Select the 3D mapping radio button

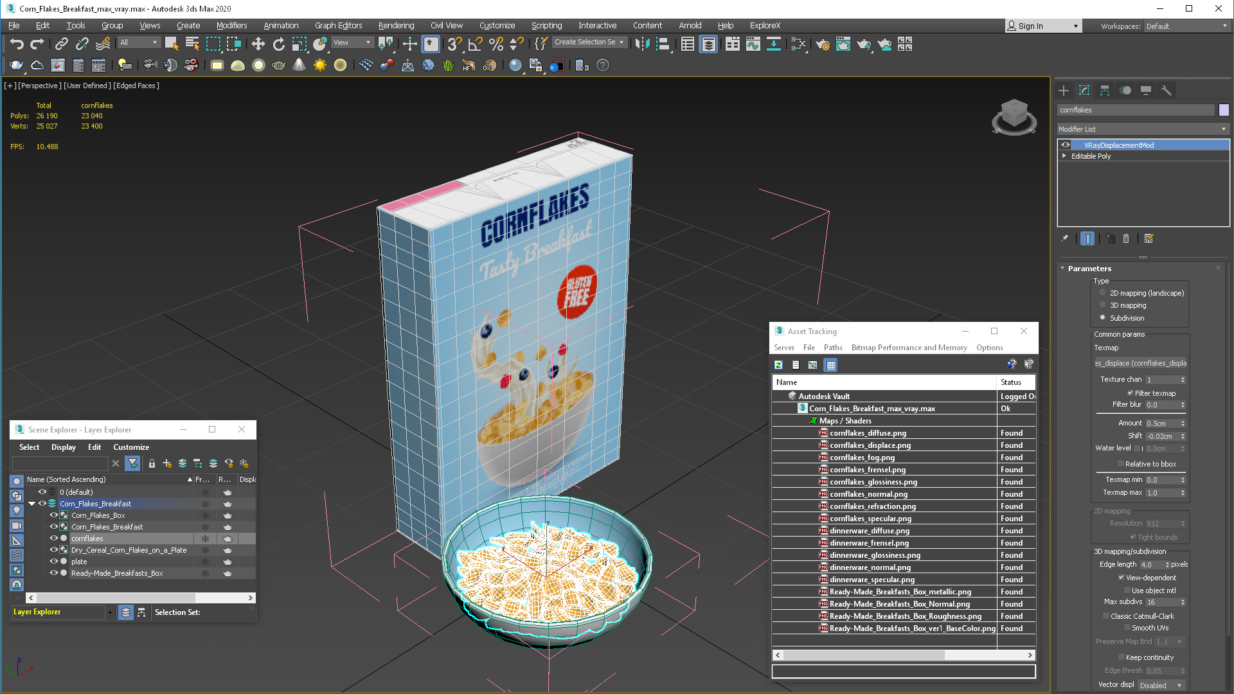tap(1103, 305)
